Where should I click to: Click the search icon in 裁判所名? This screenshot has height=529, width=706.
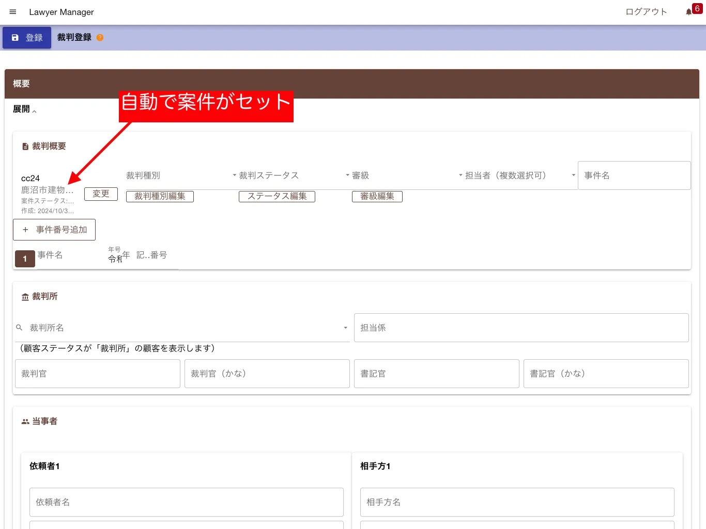pos(19,328)
